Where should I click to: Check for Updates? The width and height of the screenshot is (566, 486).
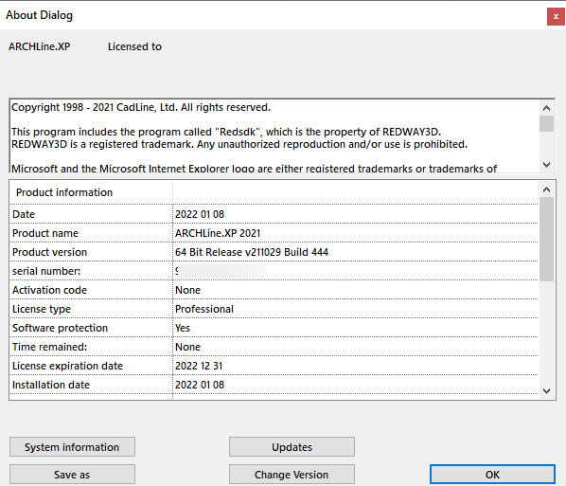[x=292, y=446]
